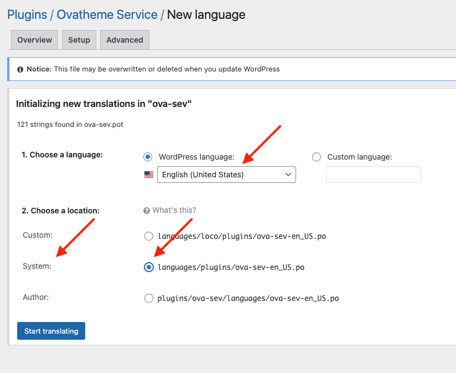Select the WordPress language radio button
Image resolution: width=456 pixels, height=373 pixels.
point(148,157)
